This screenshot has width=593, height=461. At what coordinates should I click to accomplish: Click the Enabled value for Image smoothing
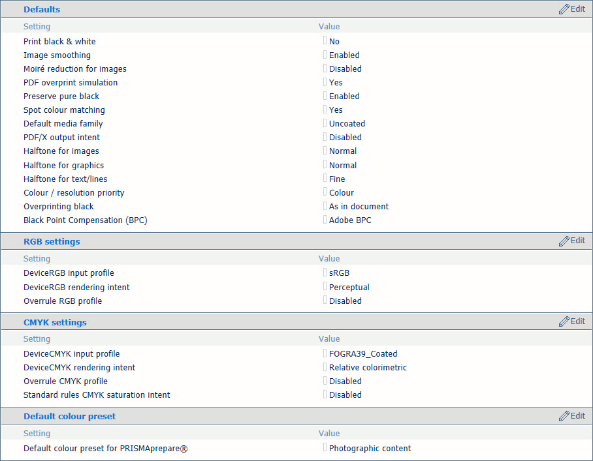[x=344, y=55]
